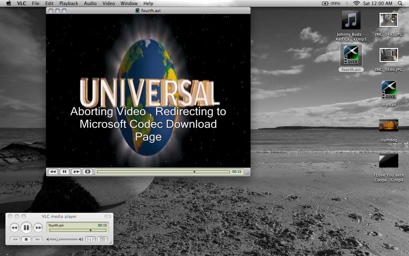Click the 00:15 time in the video window
This screenshot has width=409, height=256.
click(237, 172)
